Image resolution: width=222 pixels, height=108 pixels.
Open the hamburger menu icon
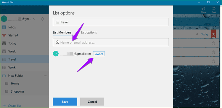click(4, 10)
